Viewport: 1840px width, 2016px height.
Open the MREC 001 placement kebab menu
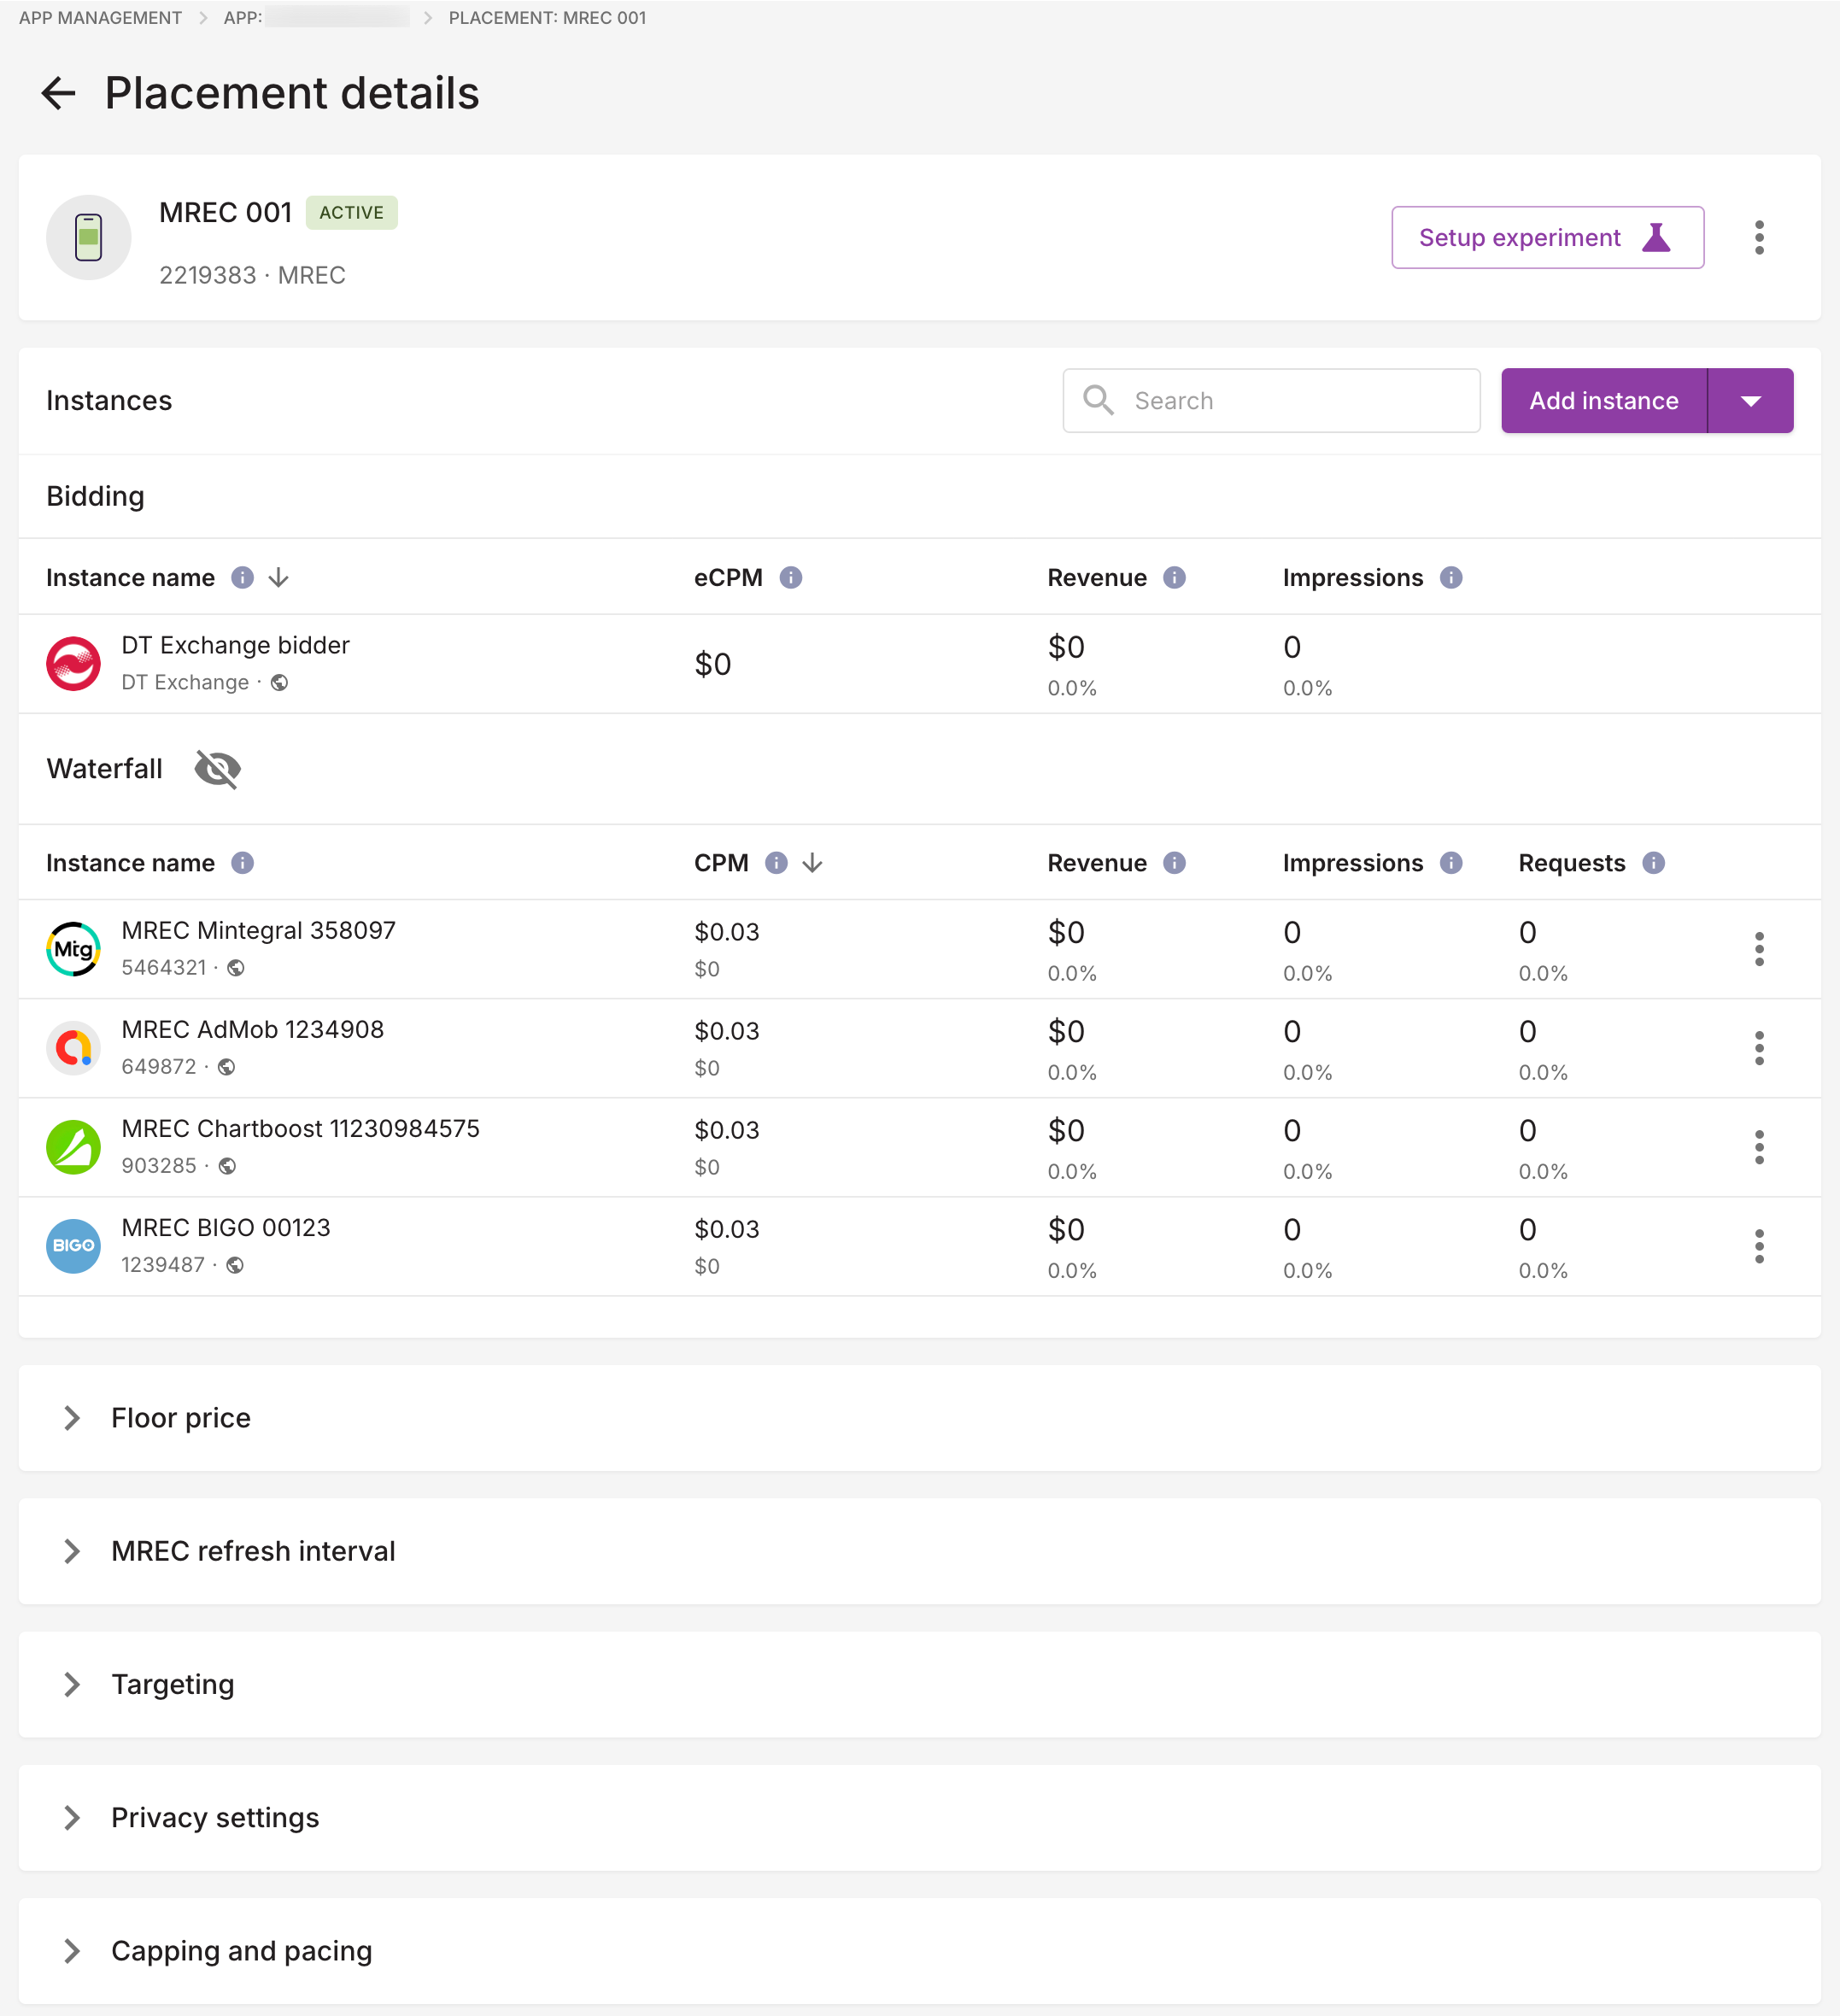1759,237
